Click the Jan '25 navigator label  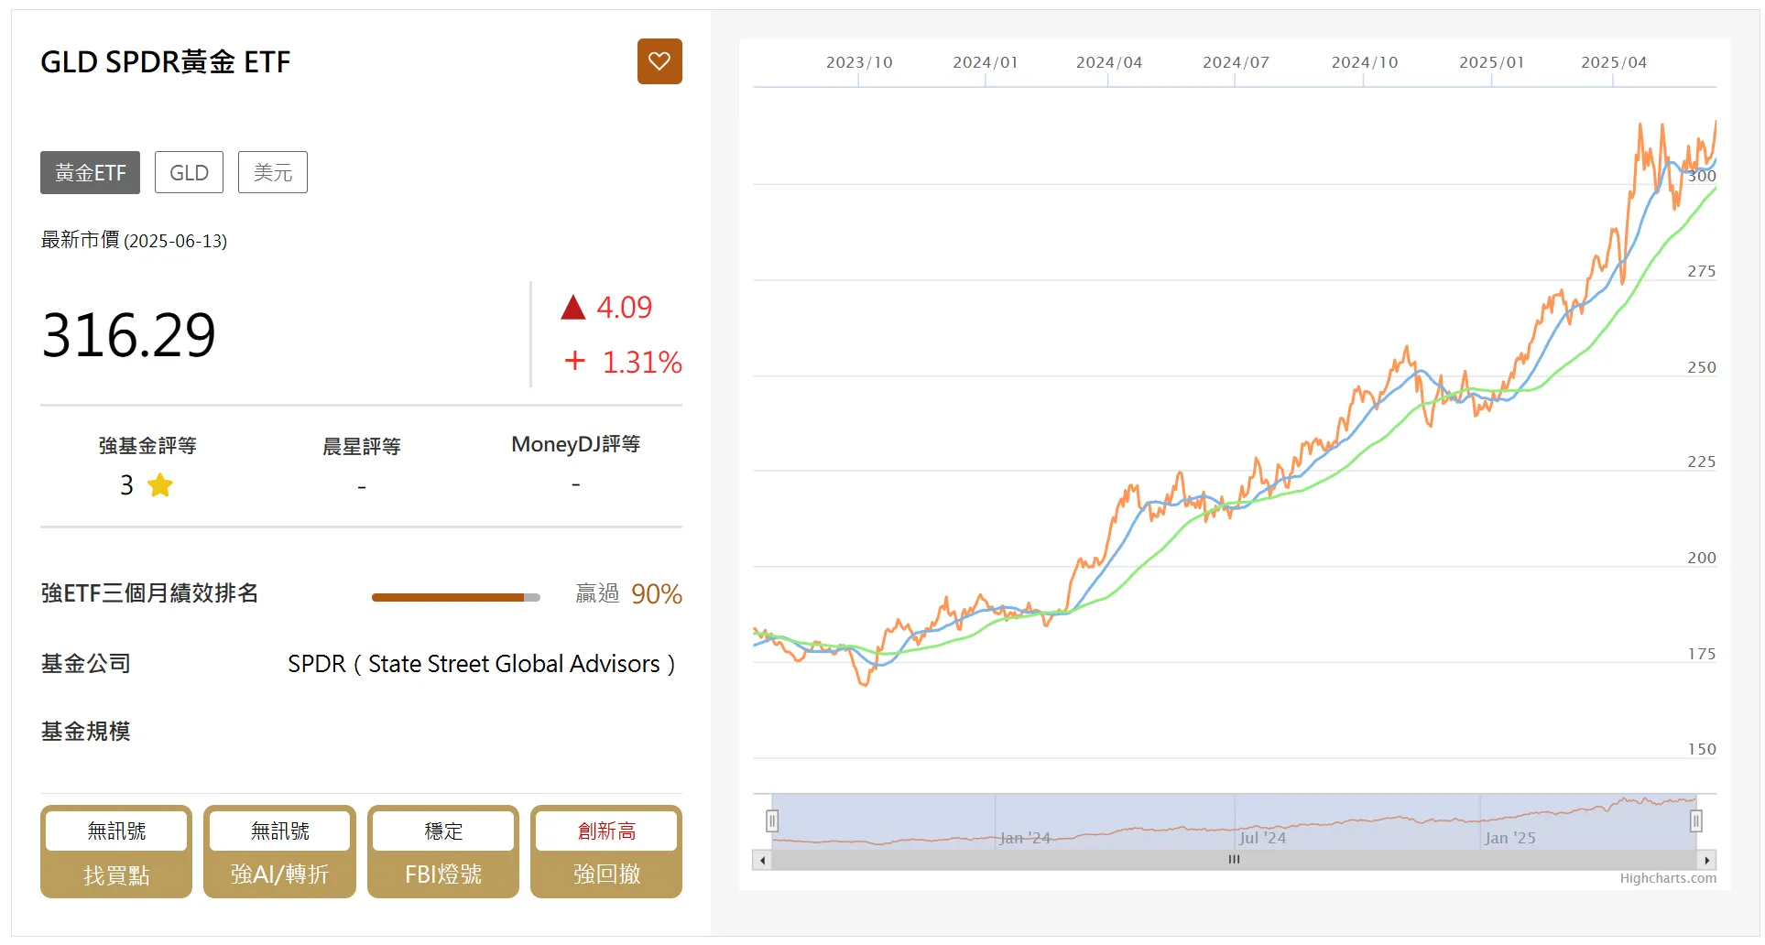click(x=1510, y=838)
